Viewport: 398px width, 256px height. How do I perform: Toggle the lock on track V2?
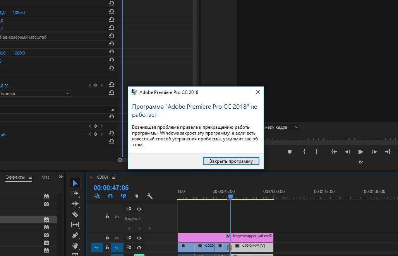(x=107, y=238)
